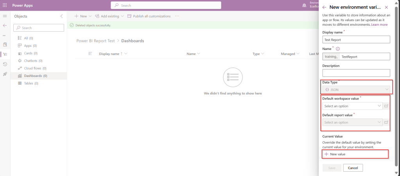
Task: Click the Description input field
Action: pyautogui.click(x=356, y=73)
